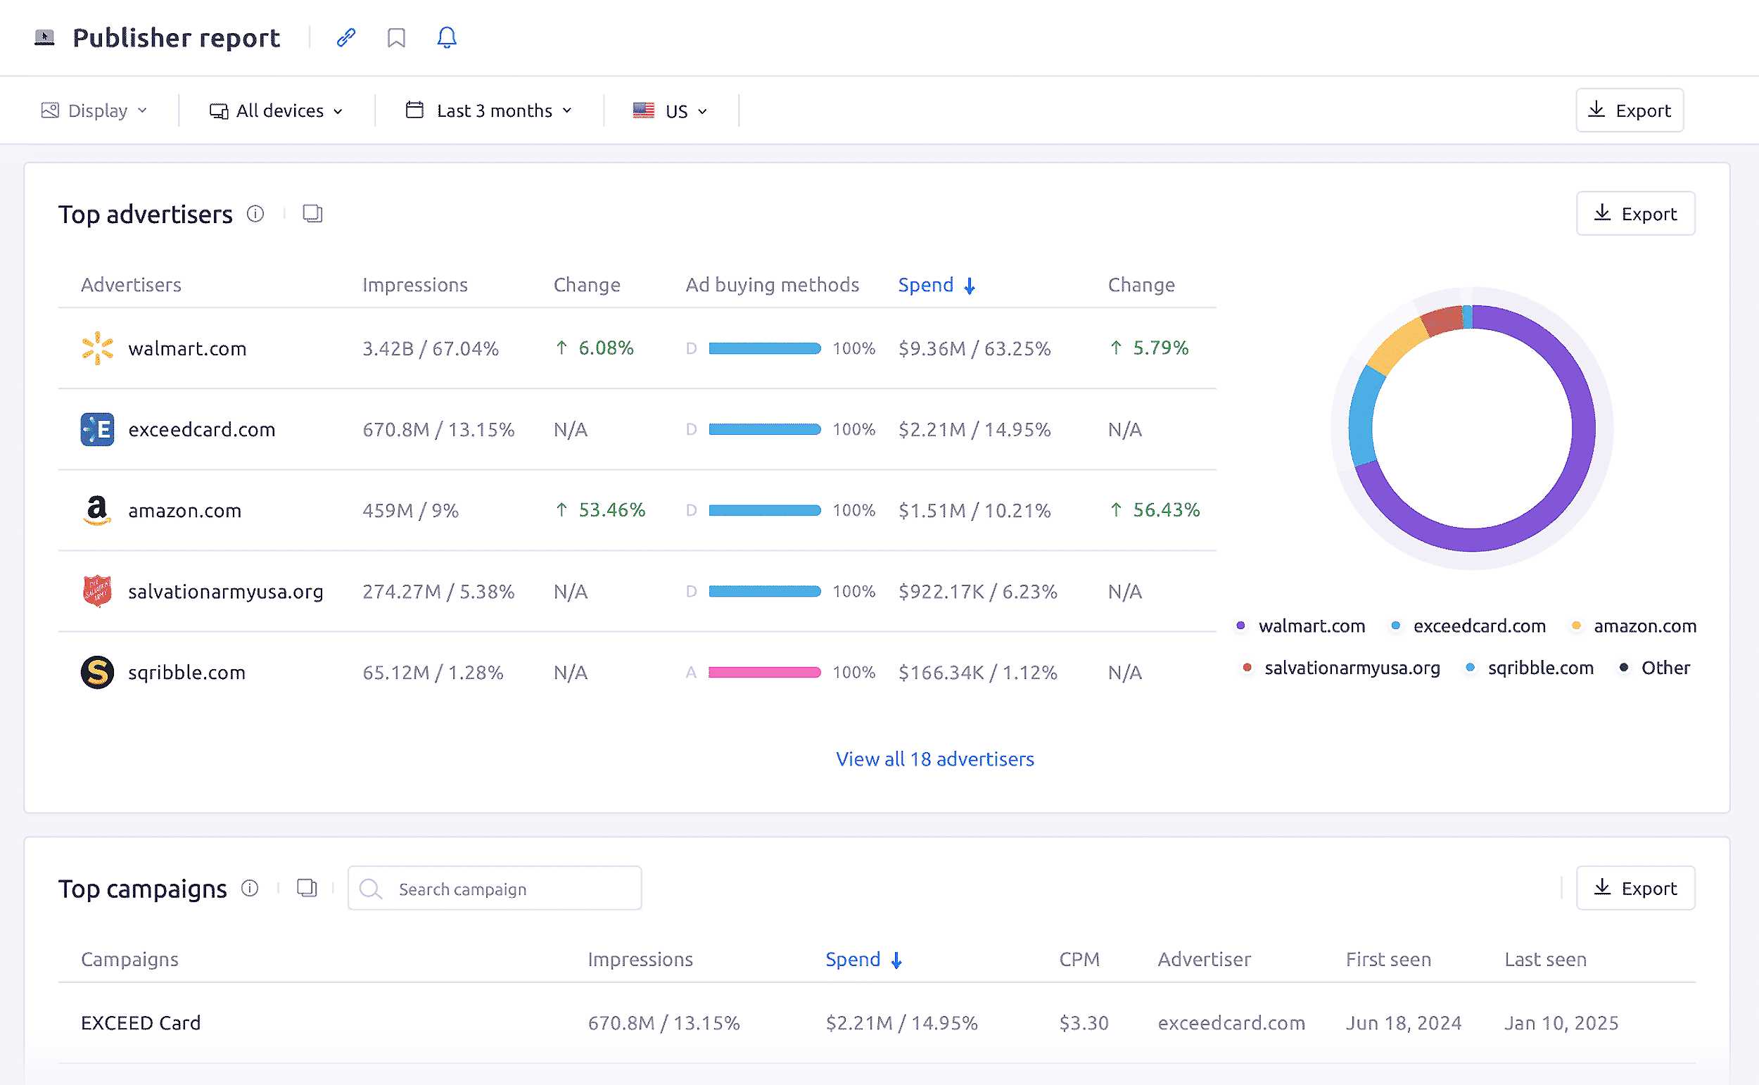Change country using the US dropdown
This screenshot has width=1759, height=1085.
[x=670, y=110]
